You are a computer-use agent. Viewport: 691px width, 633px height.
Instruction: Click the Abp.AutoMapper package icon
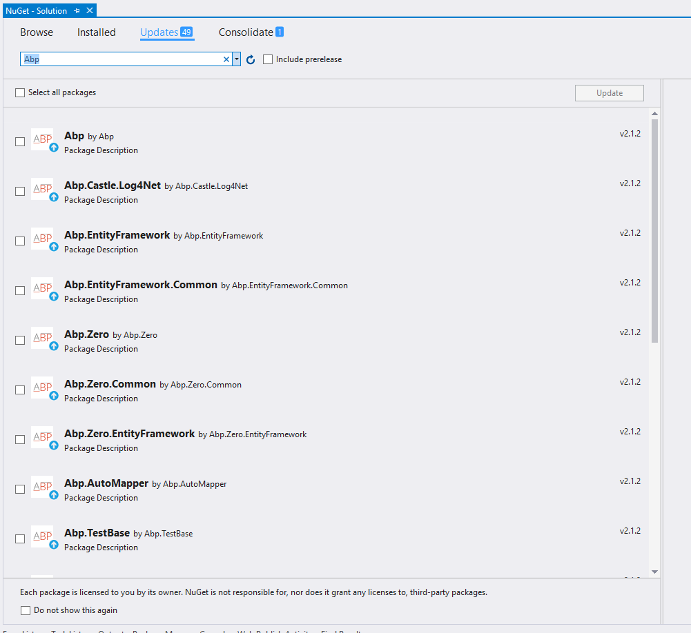[x=43, y=487]
